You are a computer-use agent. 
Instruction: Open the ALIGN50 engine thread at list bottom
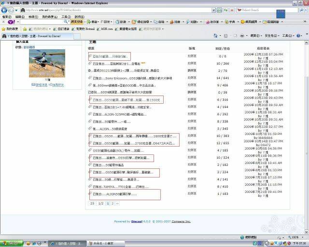(115, 194)
